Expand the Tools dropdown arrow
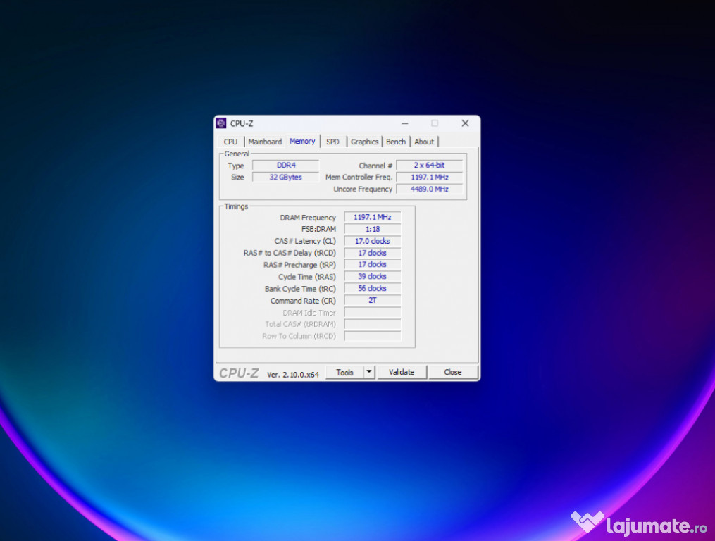715x541 pixels. [369, 372]
